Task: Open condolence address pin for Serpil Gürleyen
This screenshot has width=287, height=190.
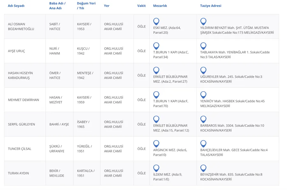Action: pyautogui.click(x=203, y=119)
